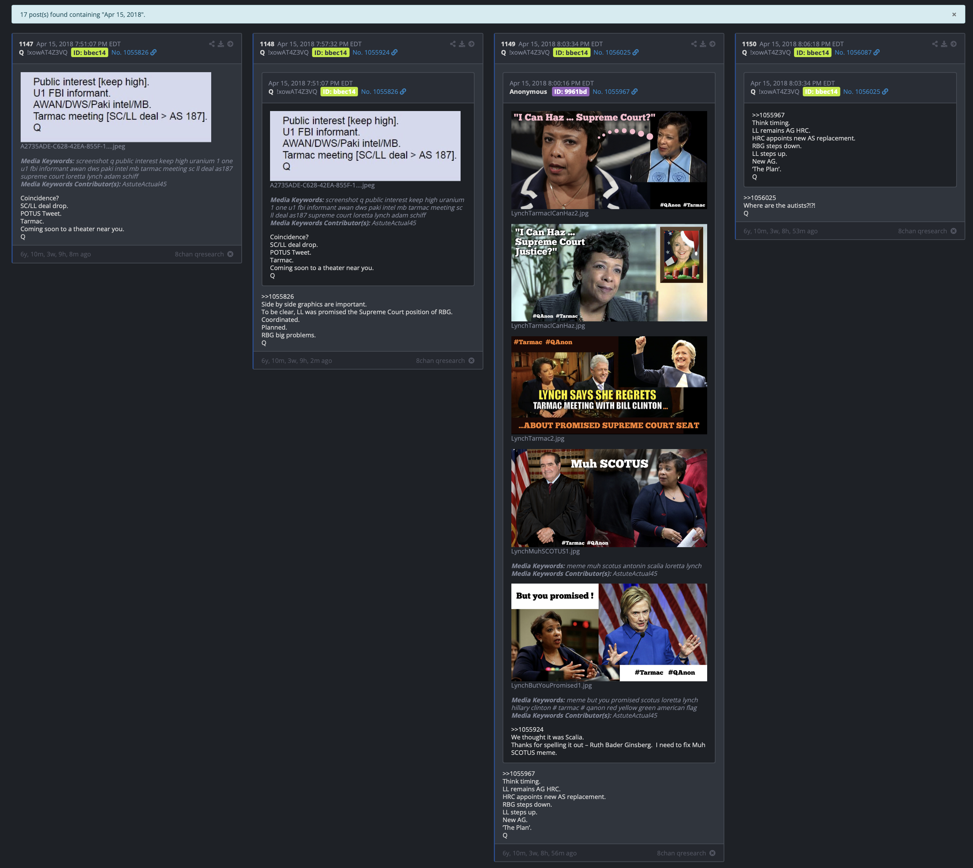Click post number 1147 label

point(26,44)
